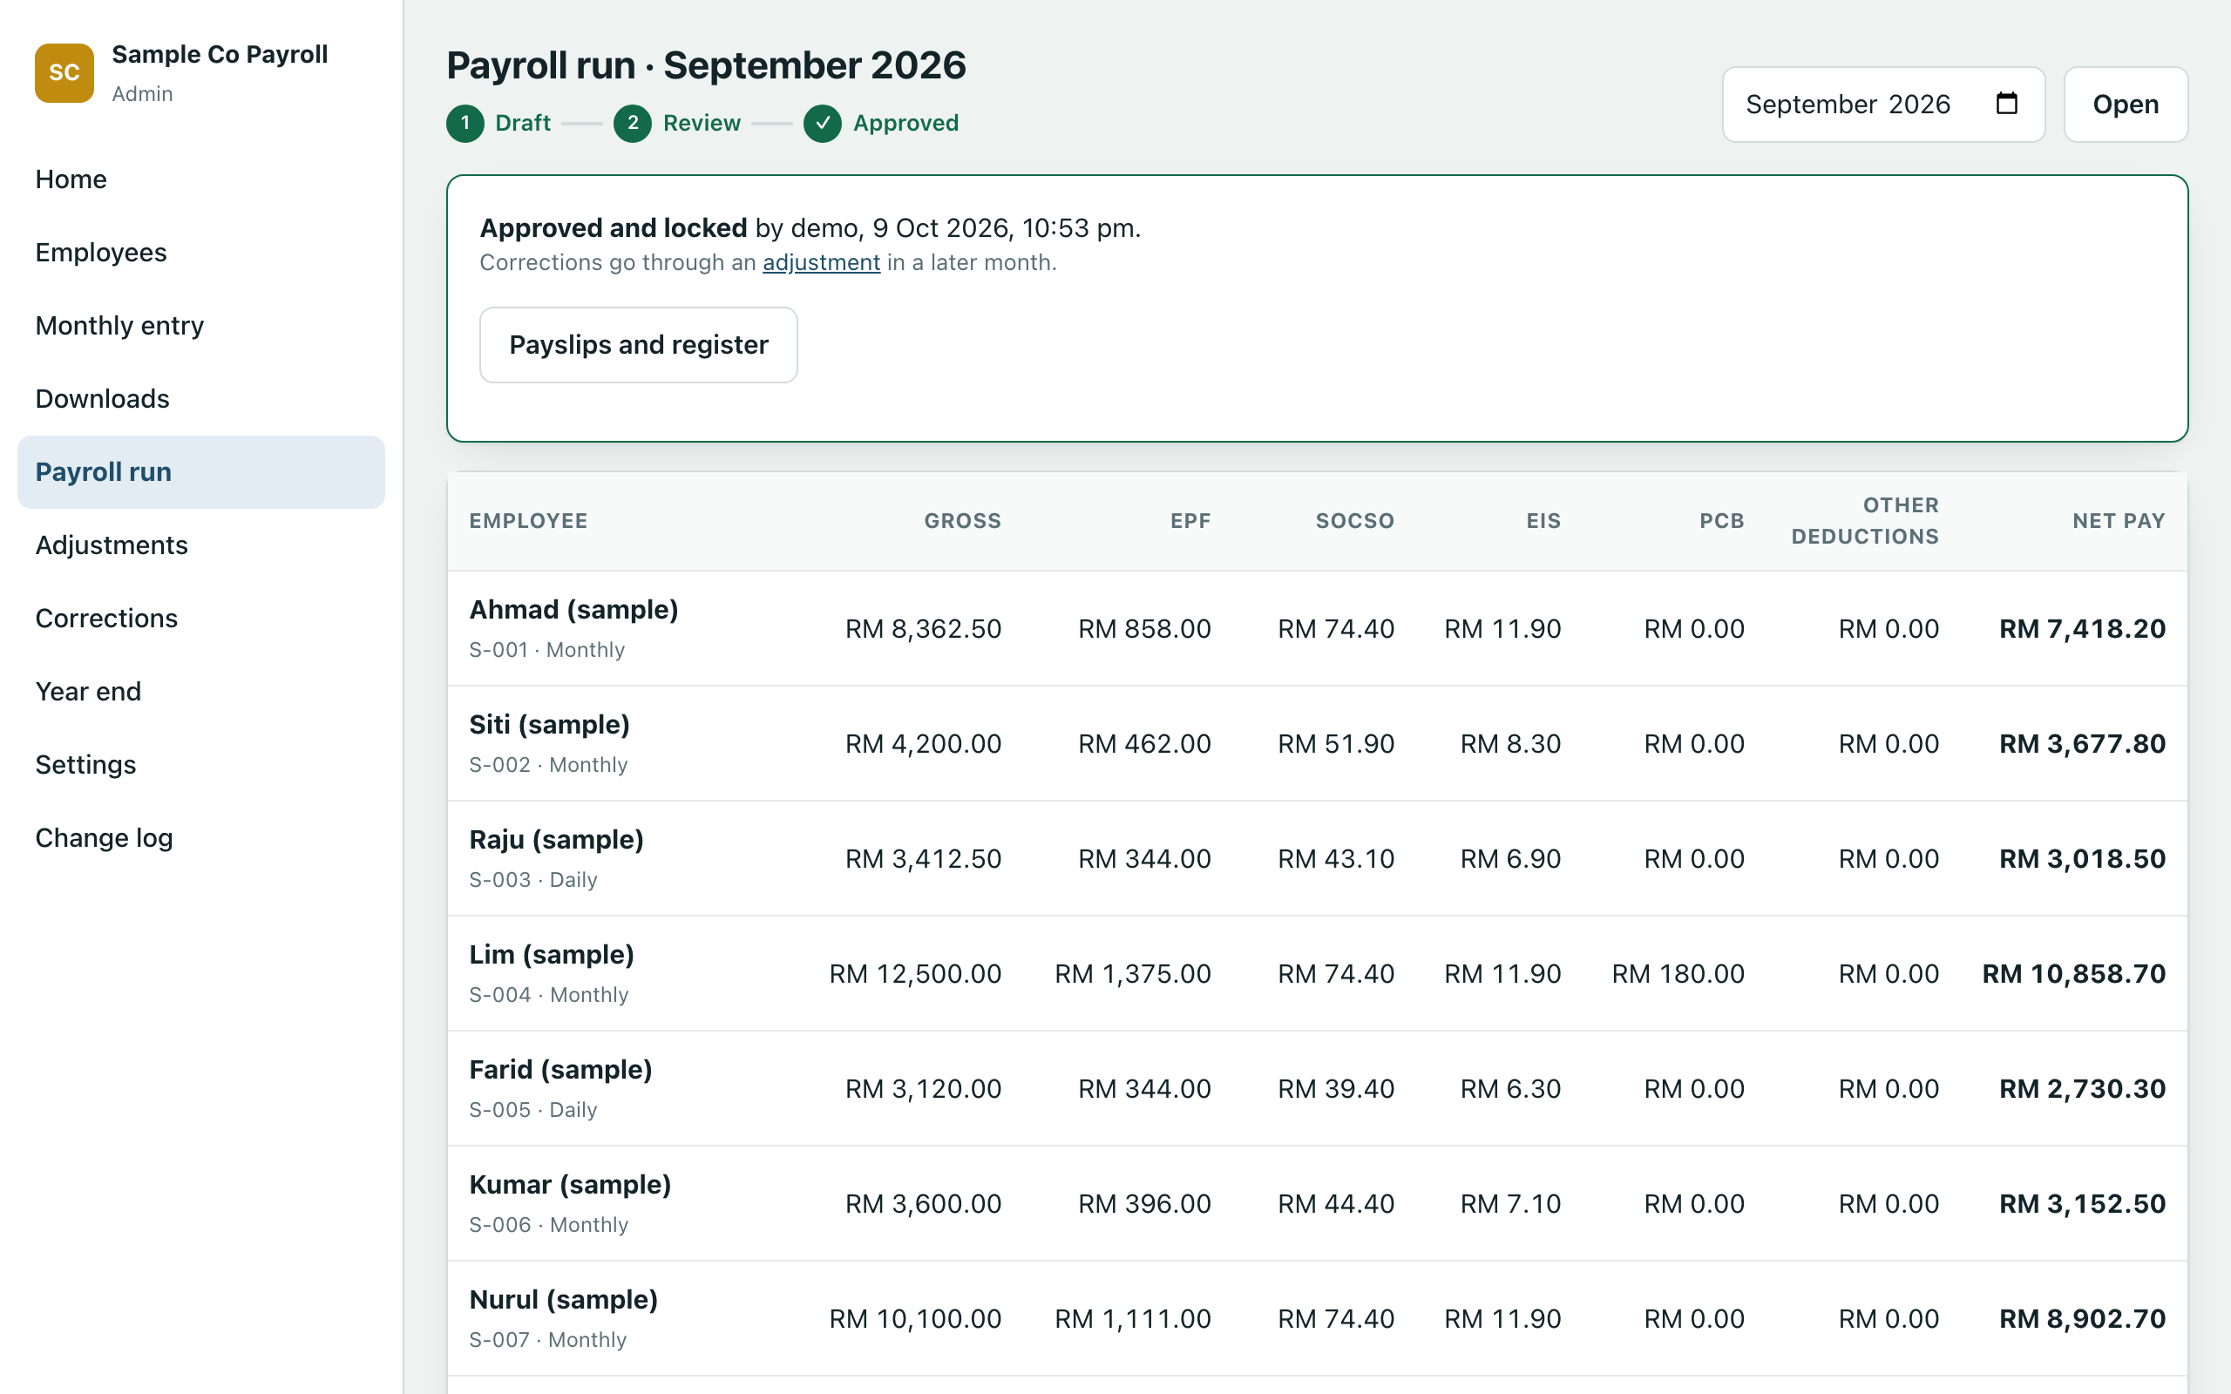The width and height of the screenshot is (2231, 1394).
Task: Navigate to Downloads
Action: coord(201,398)
